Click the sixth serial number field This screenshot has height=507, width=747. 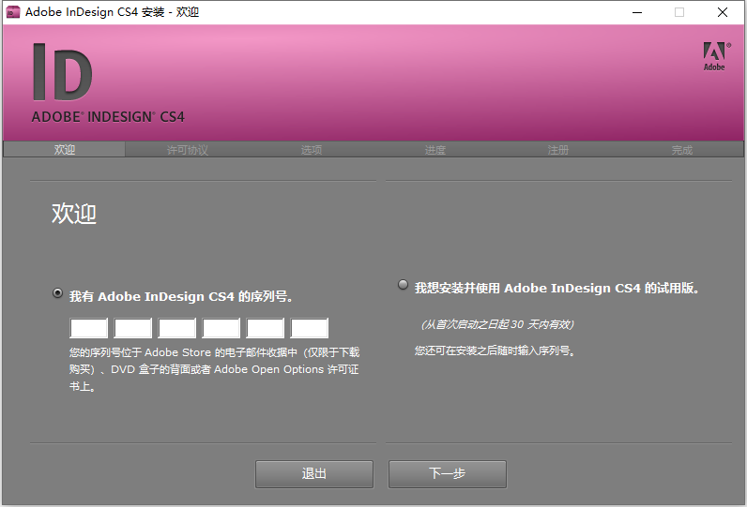[x=309, y=328]
